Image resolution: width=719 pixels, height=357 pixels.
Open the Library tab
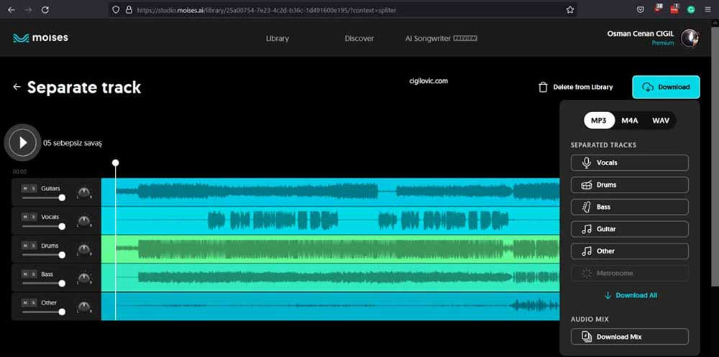(x=277, y=39)
